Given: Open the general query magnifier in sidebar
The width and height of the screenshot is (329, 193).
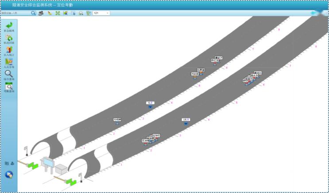Looking at the screenshot, I should point(9,74).
